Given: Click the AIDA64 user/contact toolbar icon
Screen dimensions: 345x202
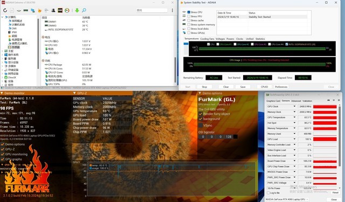Looking at the screenshot, I should [53, 10].
